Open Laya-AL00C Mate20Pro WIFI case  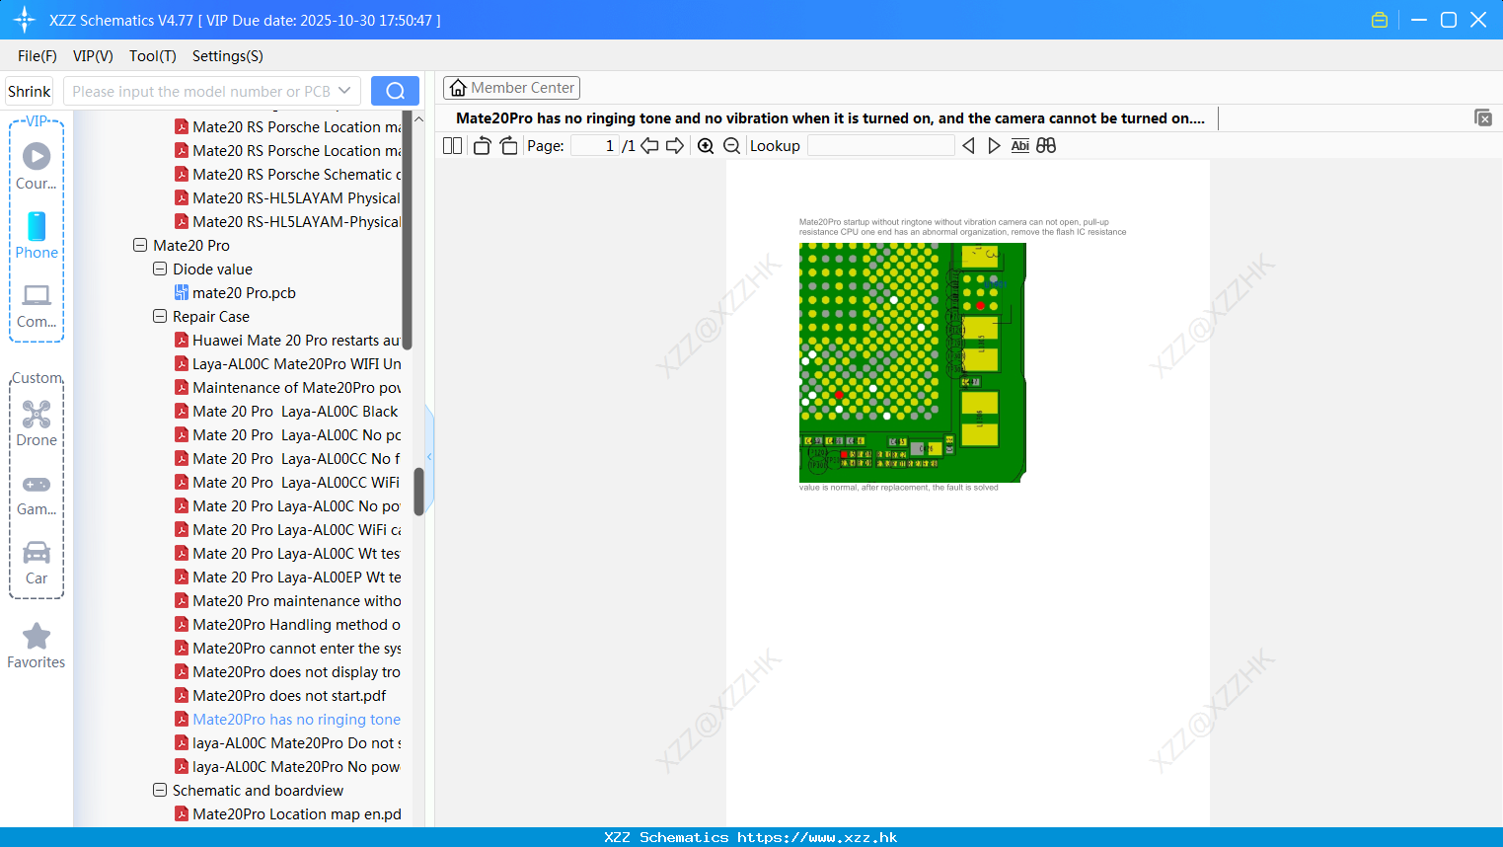(x=296, y=363)
